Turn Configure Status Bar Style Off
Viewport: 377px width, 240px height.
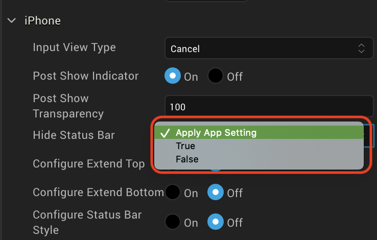tap(216, 222)
